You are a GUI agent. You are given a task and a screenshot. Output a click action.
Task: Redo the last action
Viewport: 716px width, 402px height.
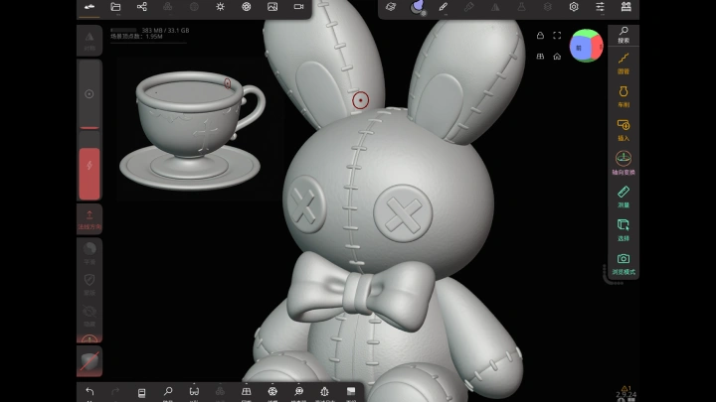[115, 391]
